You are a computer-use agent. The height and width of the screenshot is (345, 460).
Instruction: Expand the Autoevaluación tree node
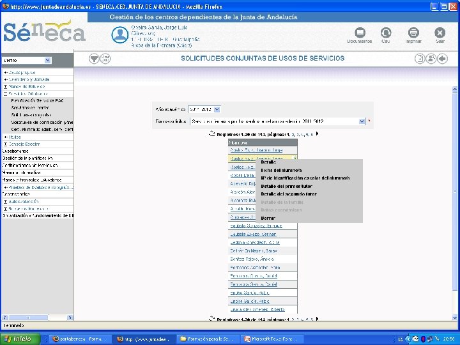pos(5,201)
